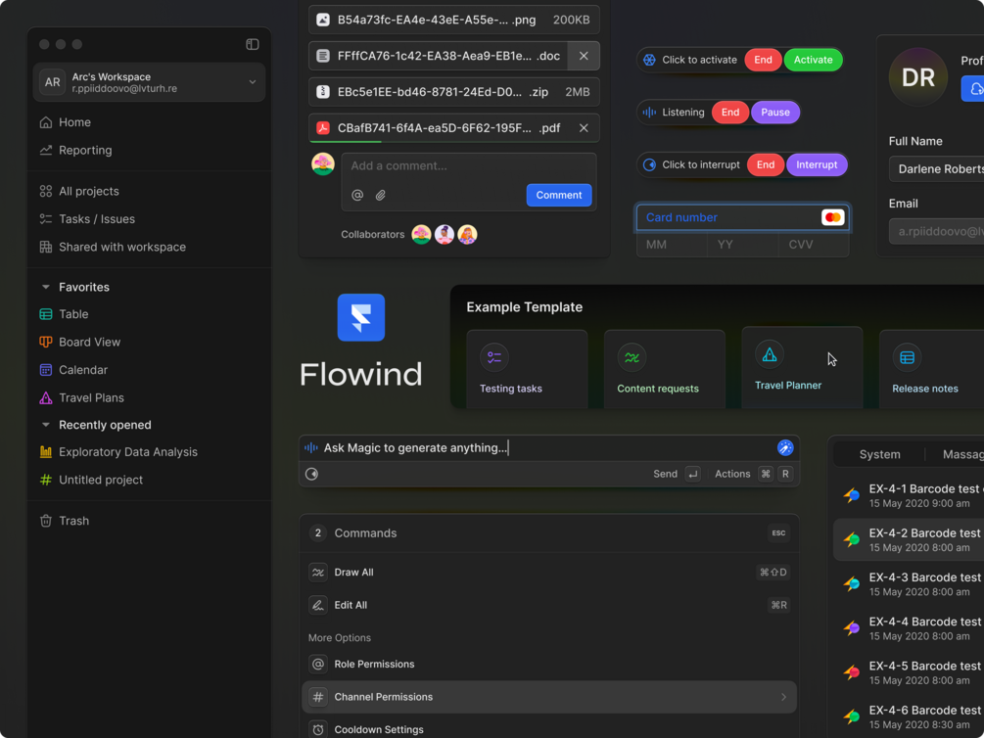Open Testing tasks template card
984x738 pixels.
(527, 369)
